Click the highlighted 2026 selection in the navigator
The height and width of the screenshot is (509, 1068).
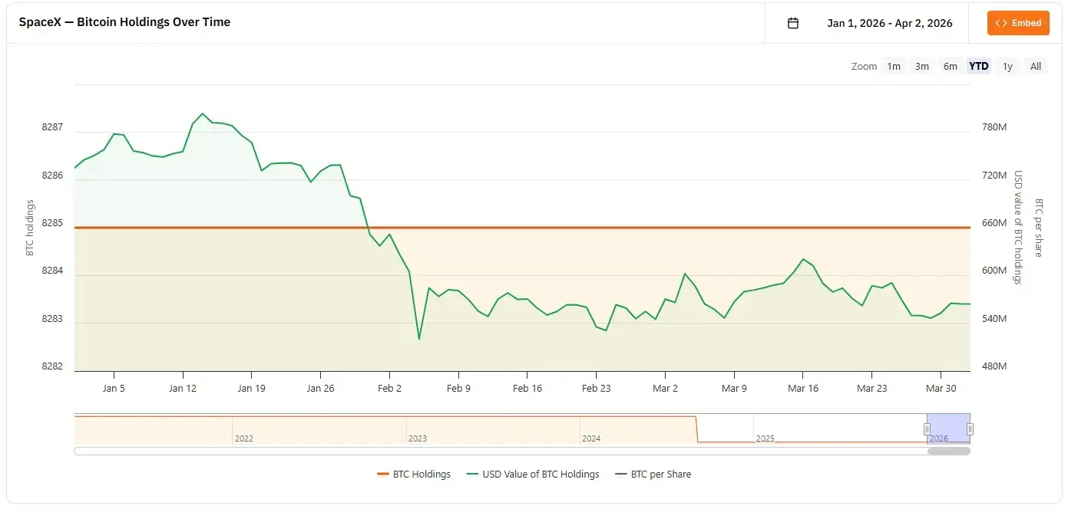coord(948,428)
